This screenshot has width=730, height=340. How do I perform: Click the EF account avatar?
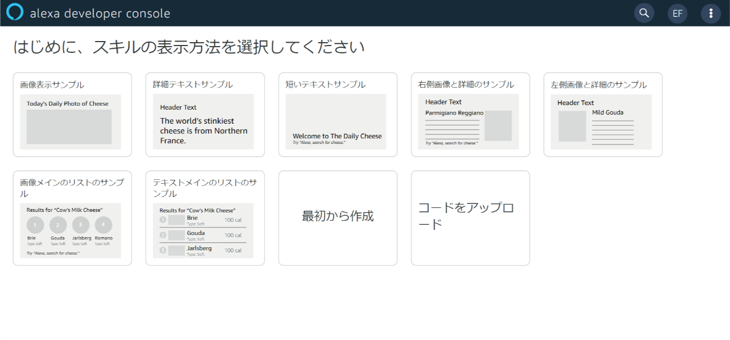point(677,12)
